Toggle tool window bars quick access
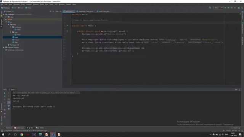 2,131
